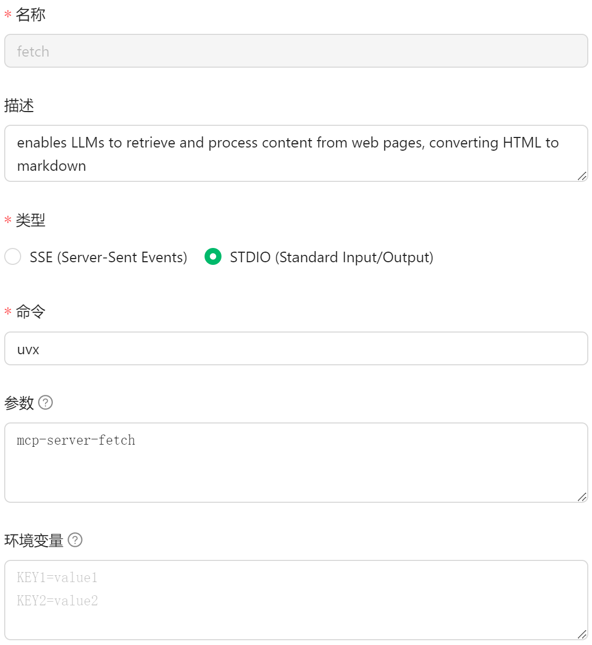Click the 命令 field label
Screen dimensions: 592x645
click(x=31, y=312)
